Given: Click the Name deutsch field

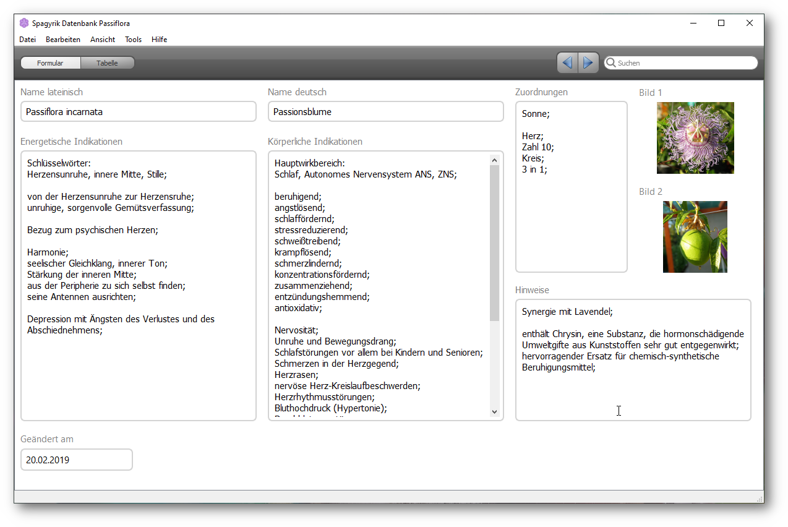Looking at the screenshot, I should (385, 112).
